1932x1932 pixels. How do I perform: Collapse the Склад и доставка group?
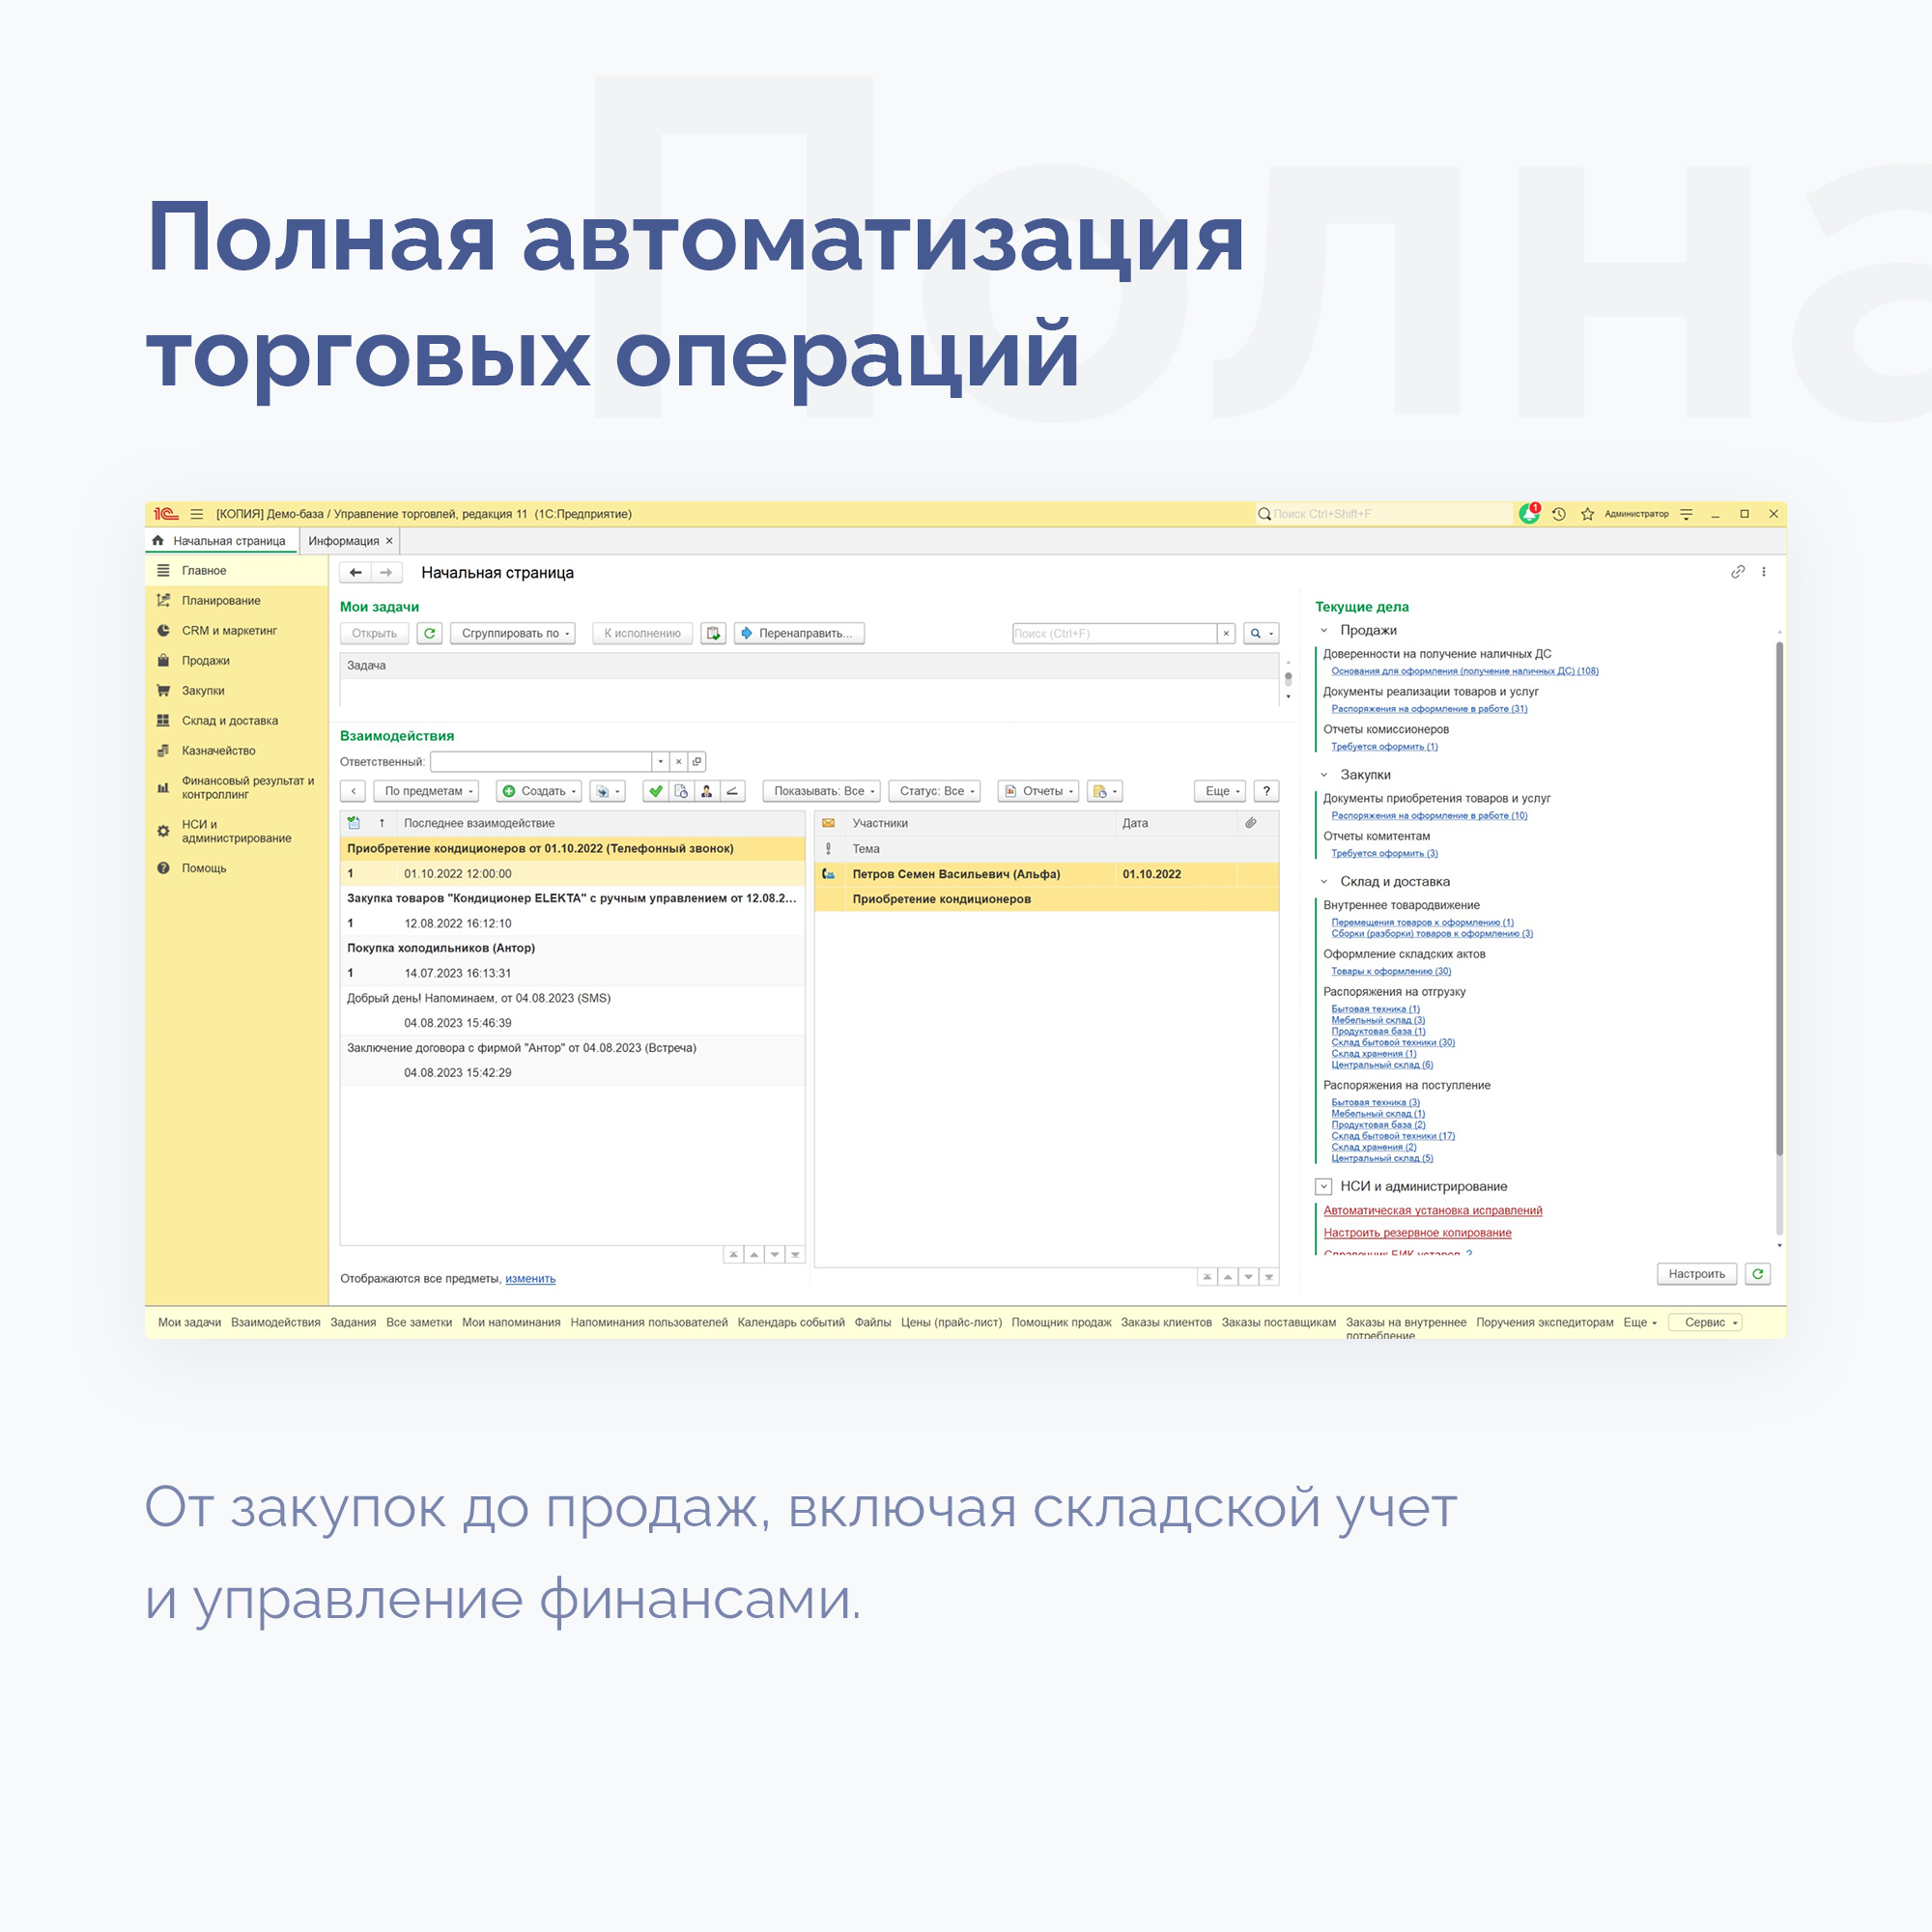[x=1324, y=882]
